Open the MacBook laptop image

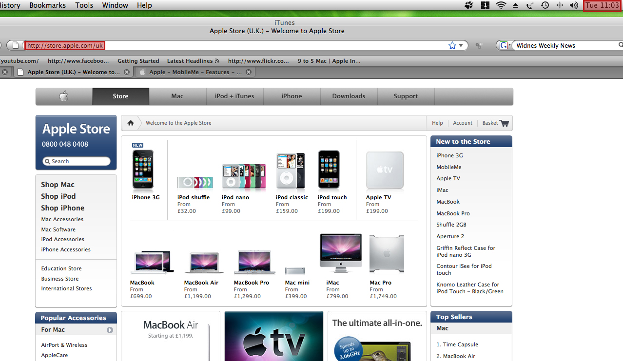tap(152, 262)
